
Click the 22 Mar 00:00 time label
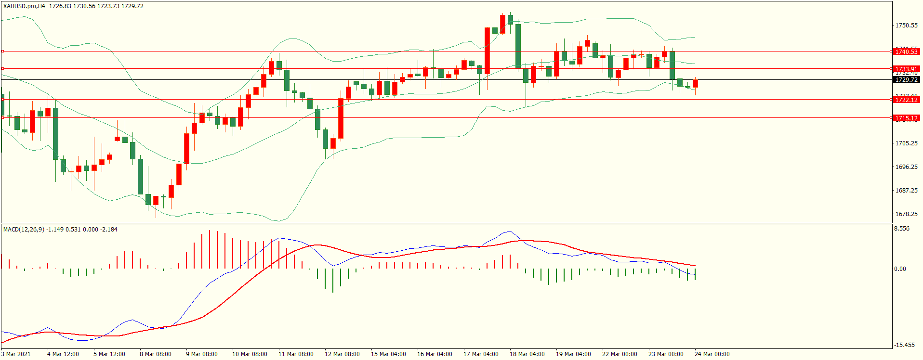point(620,354)
